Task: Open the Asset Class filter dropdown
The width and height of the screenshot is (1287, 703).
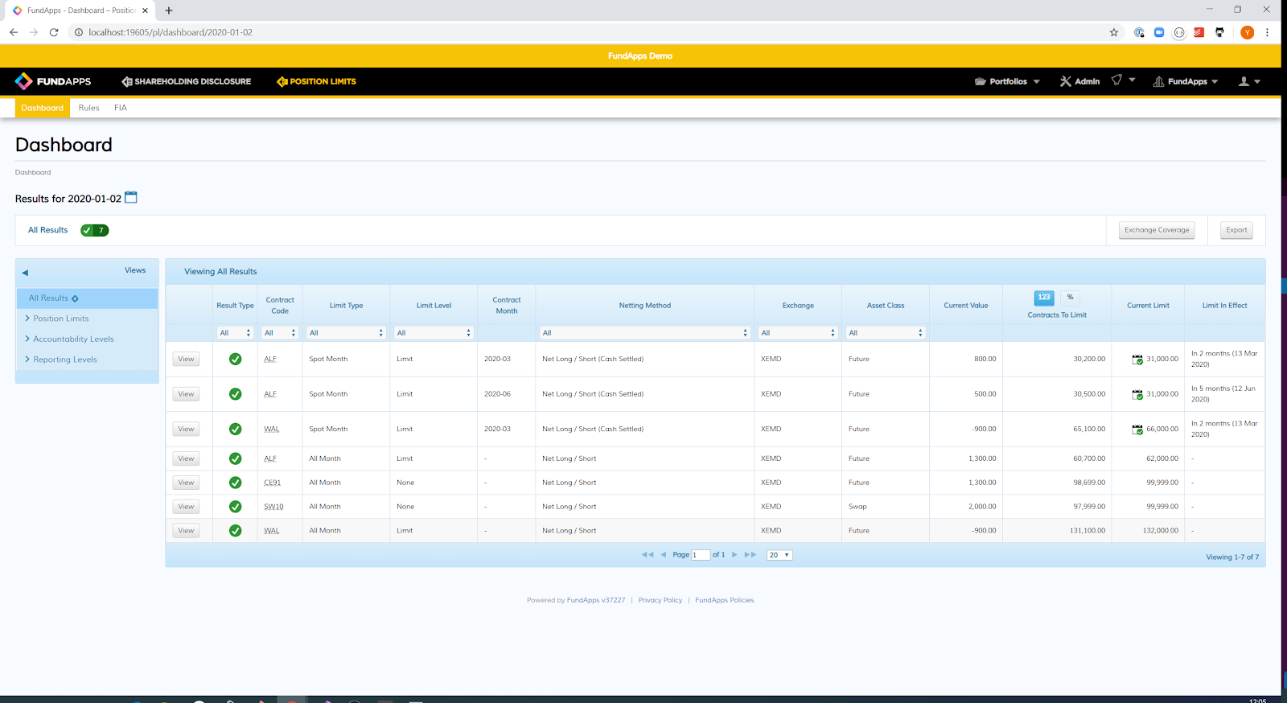Action: coord(886,333)
